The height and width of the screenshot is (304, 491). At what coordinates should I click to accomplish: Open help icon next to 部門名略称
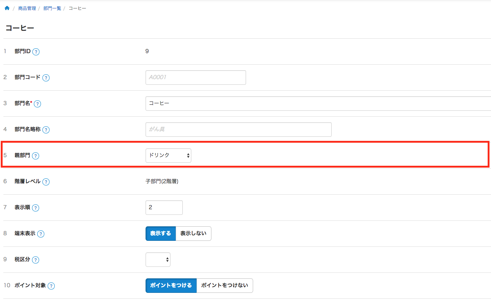click(x=46, y=130)
